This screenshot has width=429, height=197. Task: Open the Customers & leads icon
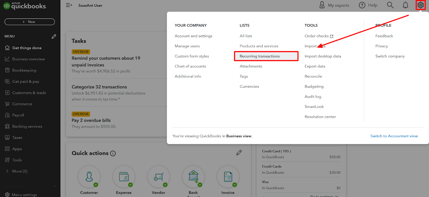coord(7,93)
